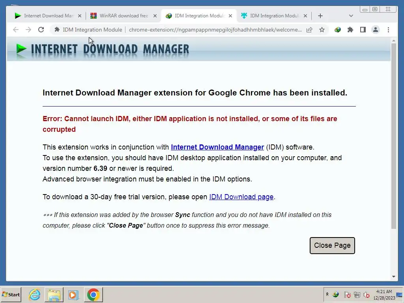The image size is (404, 303).
Task: Click the extension puzzle icon in address bar
Action: pos(57,30)
